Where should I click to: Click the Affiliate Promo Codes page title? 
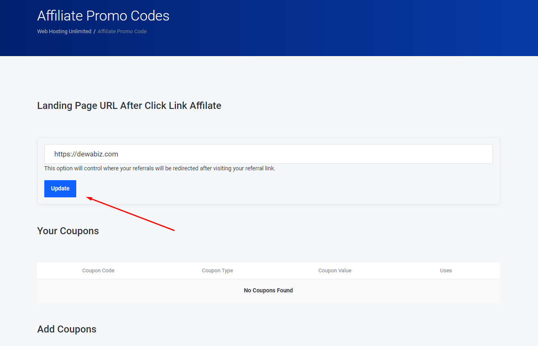[103, 16]
